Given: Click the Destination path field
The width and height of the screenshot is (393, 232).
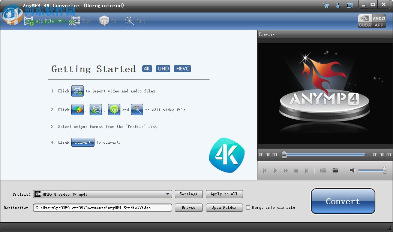Looking at the screenshot, I should point(102,207).
